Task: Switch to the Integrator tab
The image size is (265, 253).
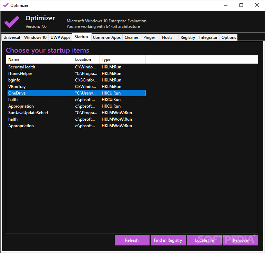Action: (208, 37)
